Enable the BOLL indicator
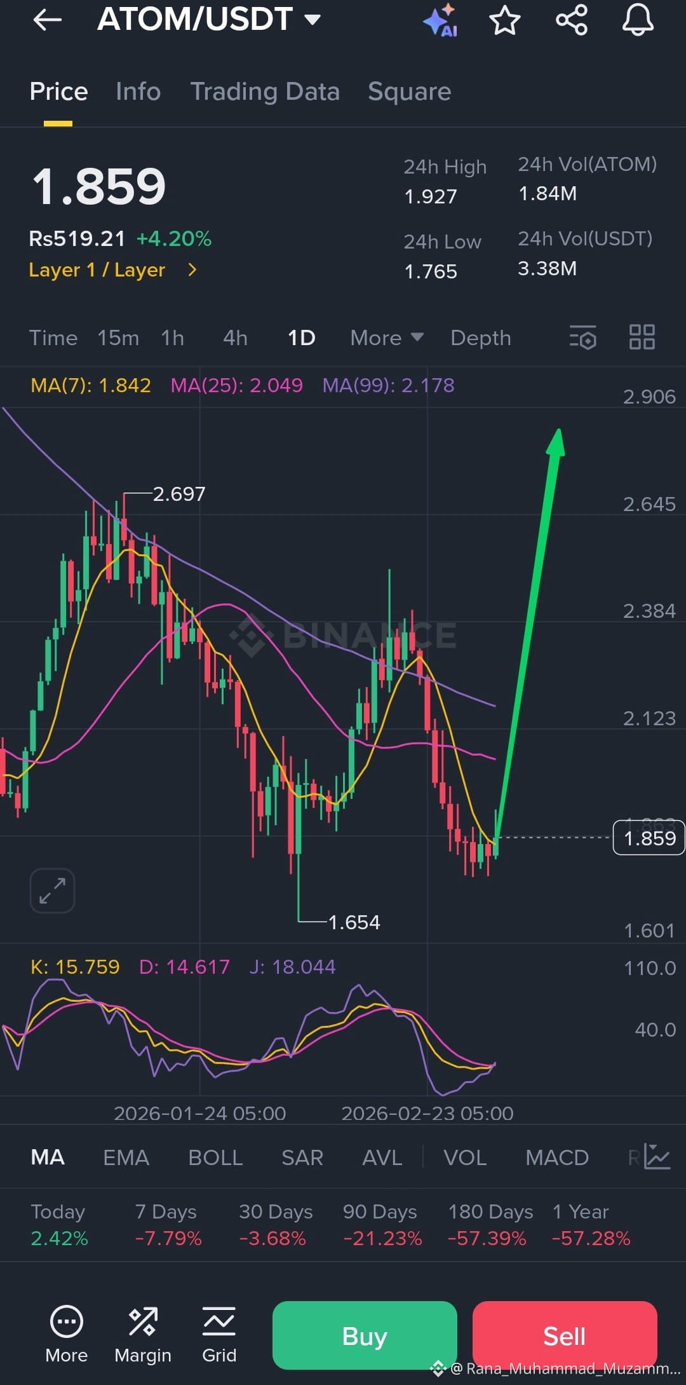Screen dimensions: 686x1385 click(x=215, y=1157)
